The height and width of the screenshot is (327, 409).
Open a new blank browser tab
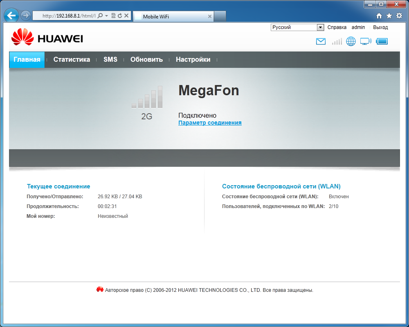click(220, 16)
